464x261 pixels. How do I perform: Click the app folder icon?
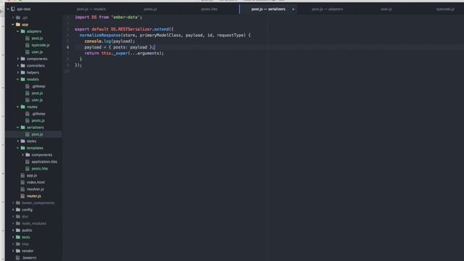18,25
